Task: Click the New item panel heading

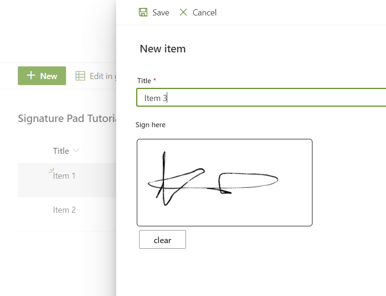Action: point(163,49)
